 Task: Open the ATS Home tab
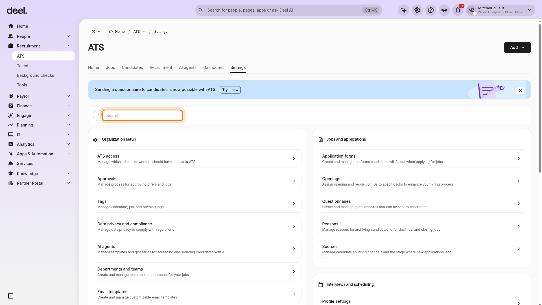[x=93, y=67]
